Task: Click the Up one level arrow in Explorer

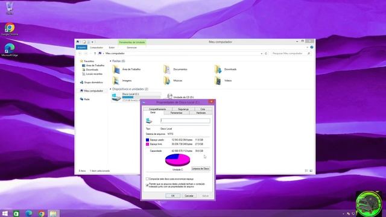Action: [95, 54]
